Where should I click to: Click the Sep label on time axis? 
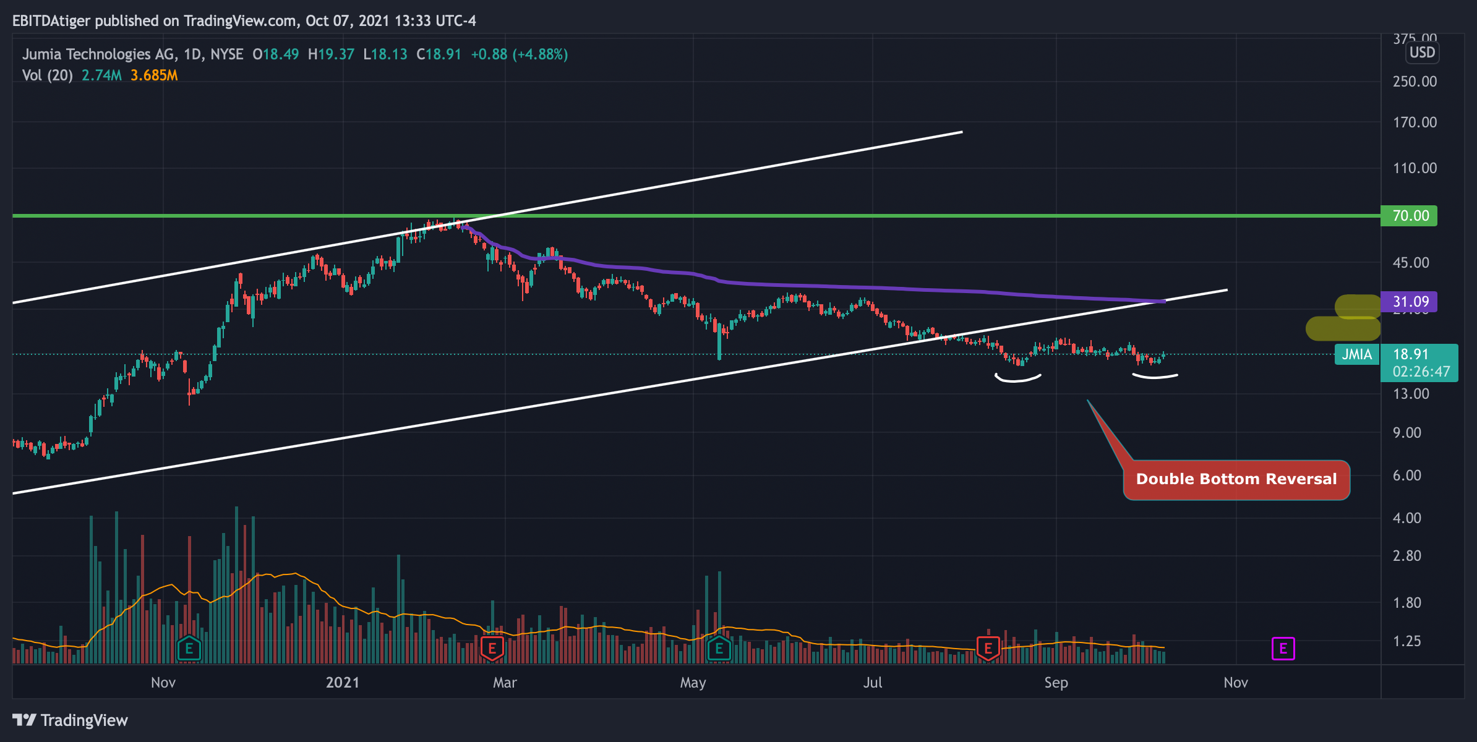(x=1056, y=683)
